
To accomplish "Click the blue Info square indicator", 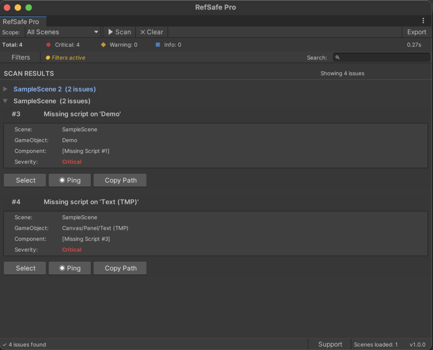I will 157,45.
